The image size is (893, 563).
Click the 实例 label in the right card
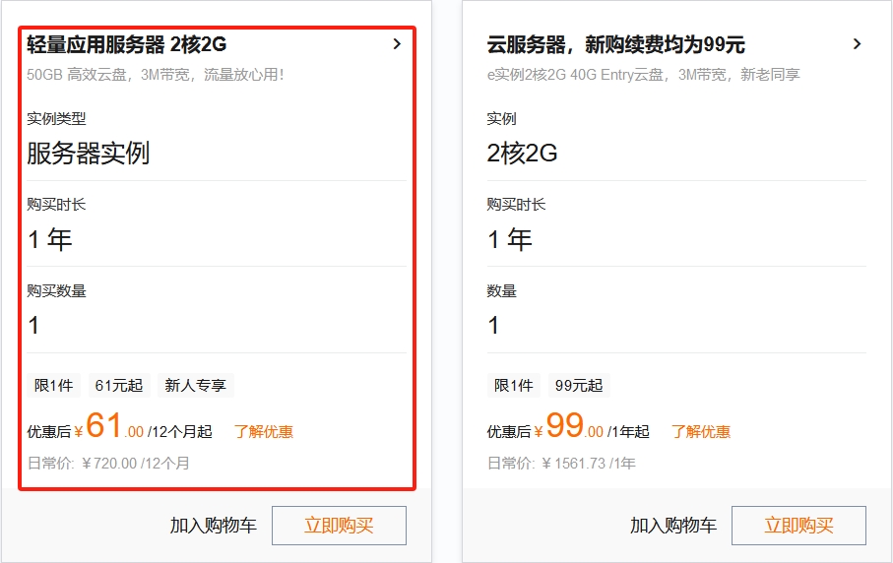501,119
